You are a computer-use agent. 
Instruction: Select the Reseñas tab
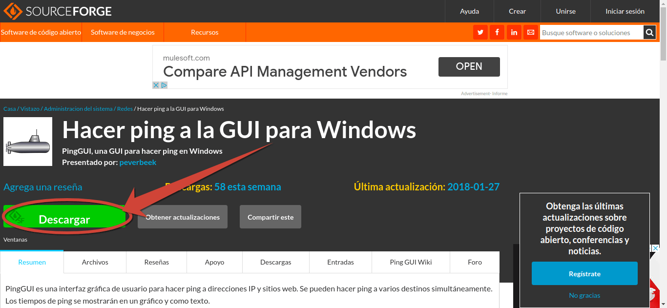[156, 262]
